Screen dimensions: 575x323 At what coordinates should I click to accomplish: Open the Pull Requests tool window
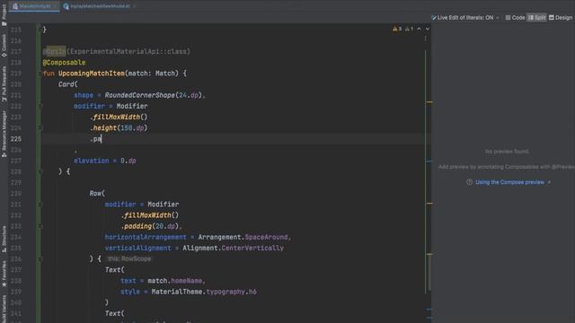(x=4, y=83)
